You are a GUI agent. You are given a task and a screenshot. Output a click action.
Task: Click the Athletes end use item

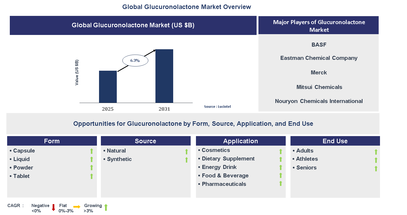point(307,159)
